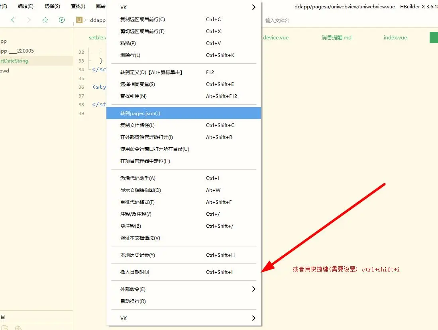Expand the top VK submenu arrow
Image resolution: width=438 pixels, height=330 pixels.
point(253,7)
